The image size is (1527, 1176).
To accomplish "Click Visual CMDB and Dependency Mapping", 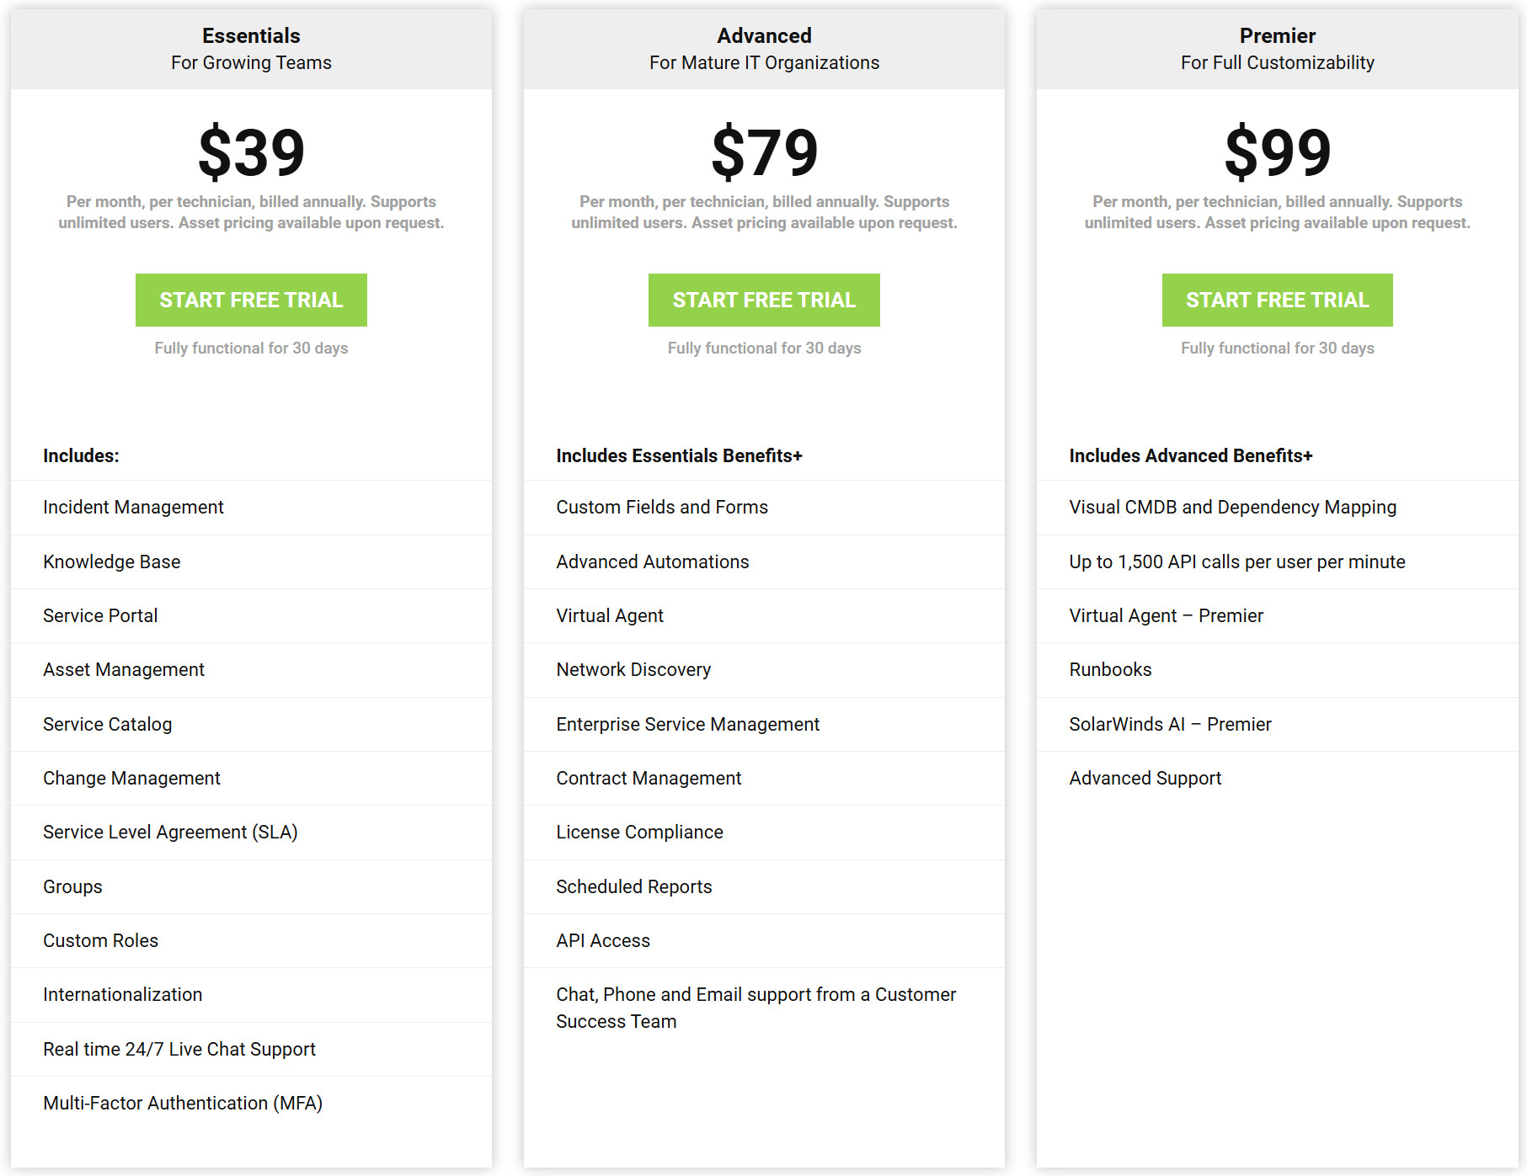I will click(1232, 507).
